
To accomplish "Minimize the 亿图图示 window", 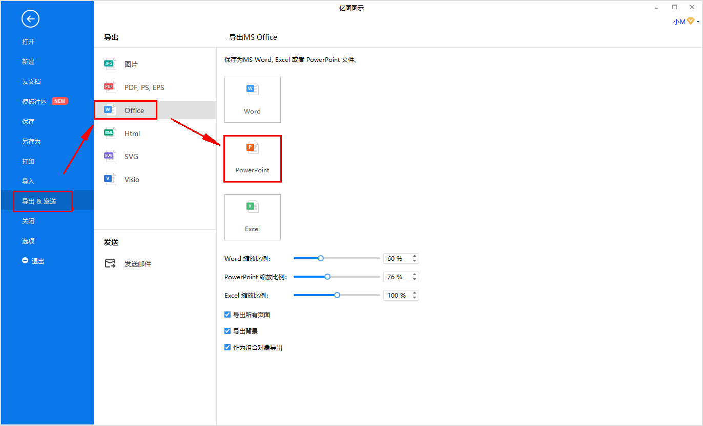I will click(x=656, y=7).
